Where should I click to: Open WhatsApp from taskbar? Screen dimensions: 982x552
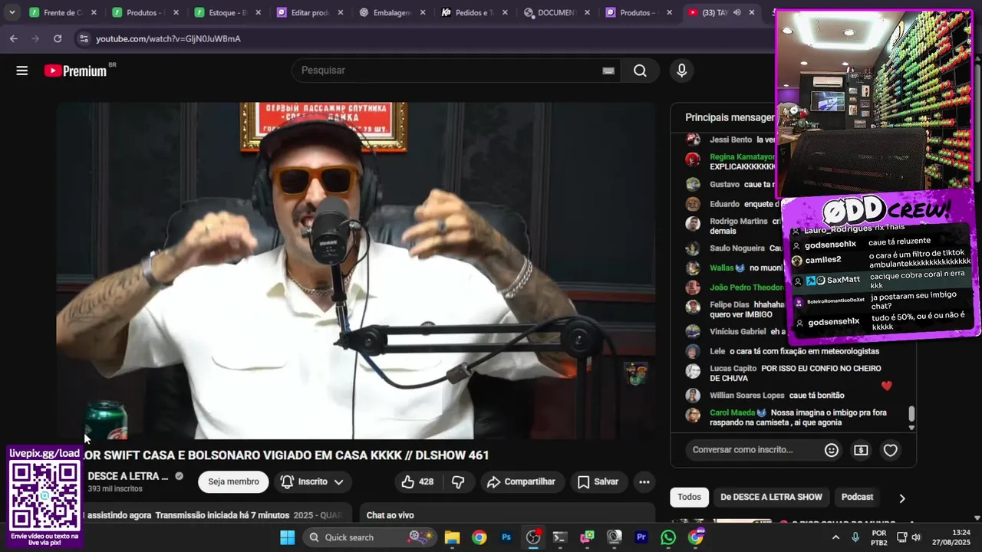tap(668, 537)
